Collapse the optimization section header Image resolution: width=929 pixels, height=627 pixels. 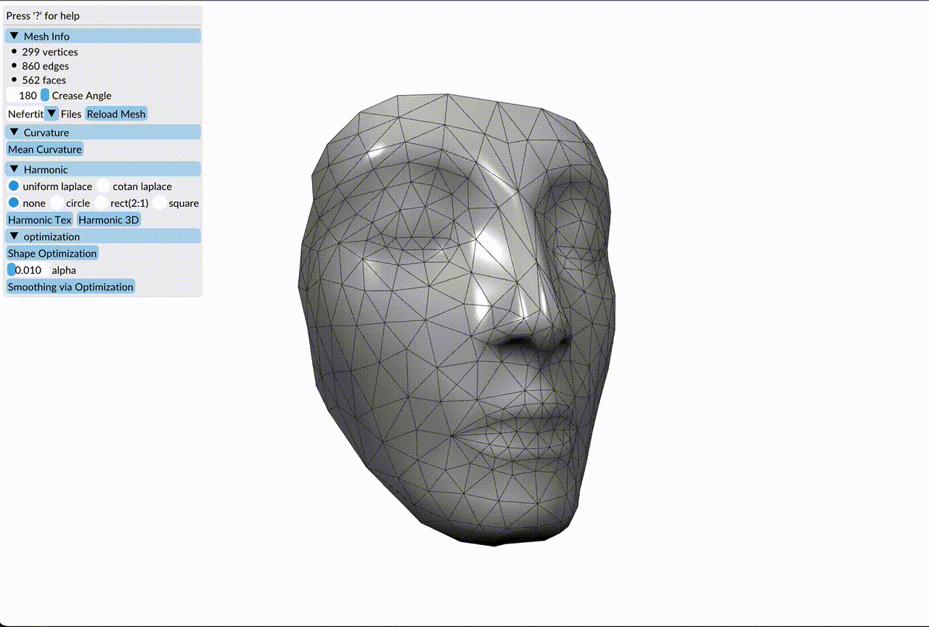(102, 237)
